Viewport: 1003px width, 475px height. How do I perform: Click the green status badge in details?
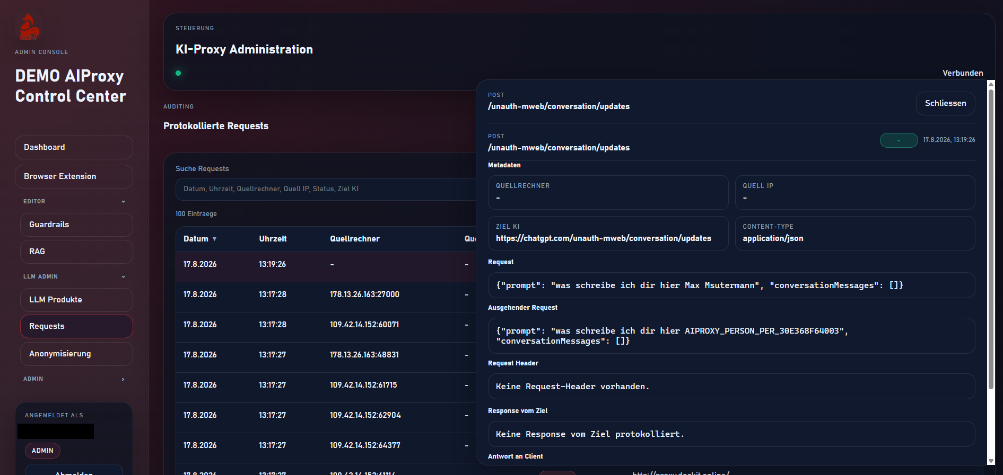tap(899, 140)
